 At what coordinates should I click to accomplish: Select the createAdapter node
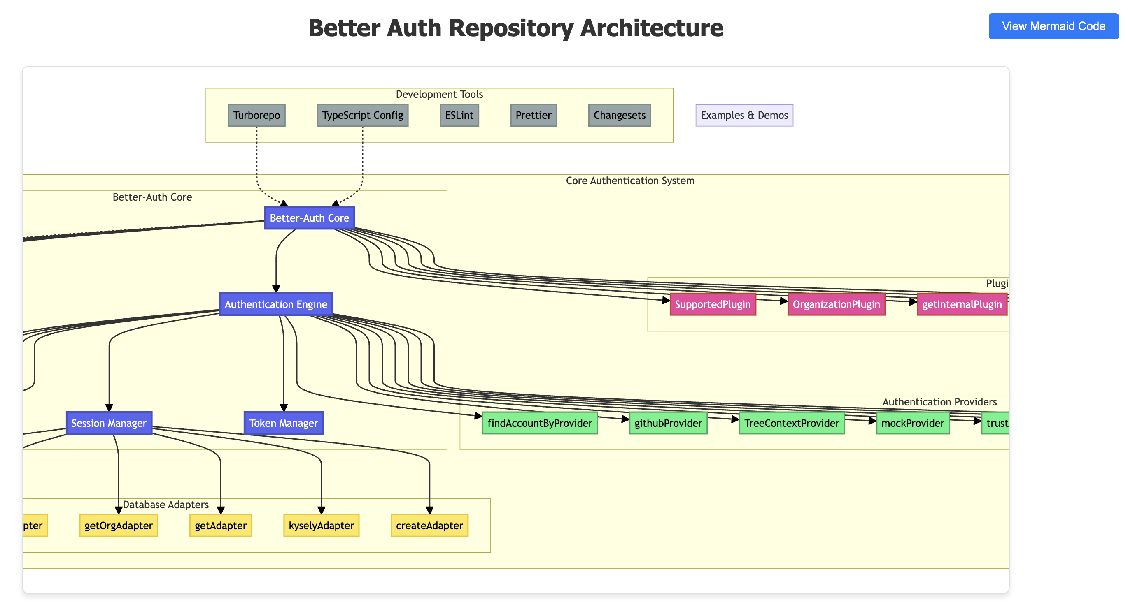coord(429,526)
